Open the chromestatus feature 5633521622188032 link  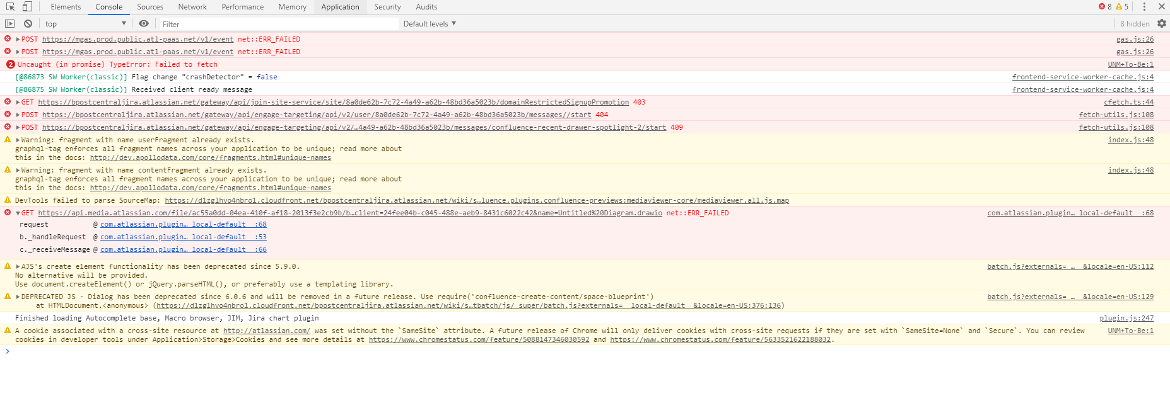pos(720,339)
